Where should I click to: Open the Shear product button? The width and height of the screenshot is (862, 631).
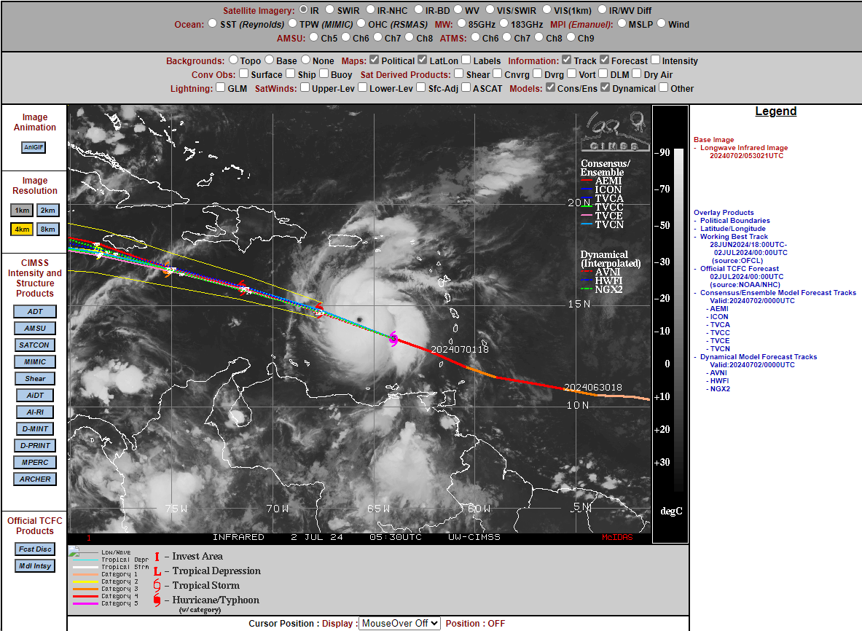coord(35,379)
